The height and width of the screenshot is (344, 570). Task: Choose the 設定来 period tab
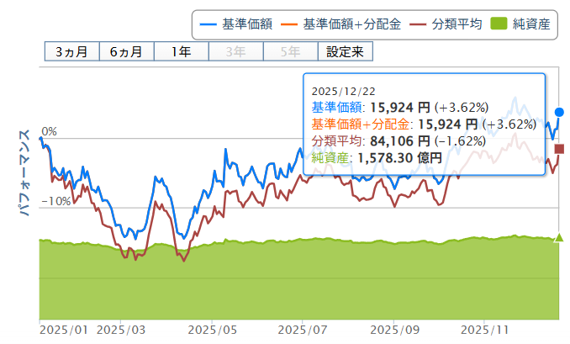(345, 51)
